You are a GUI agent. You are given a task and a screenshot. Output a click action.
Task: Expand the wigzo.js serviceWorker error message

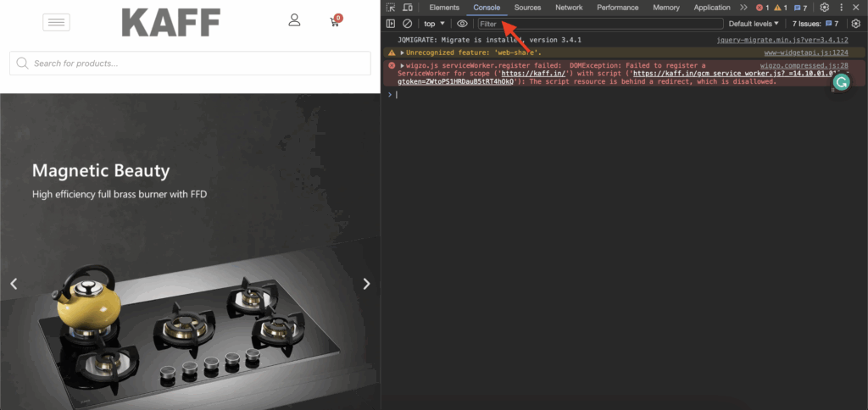pyautogui.click(x=403, y=65)
